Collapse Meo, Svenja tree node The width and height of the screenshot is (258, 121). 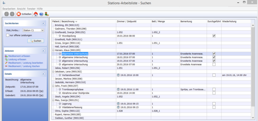click(53, 100)
